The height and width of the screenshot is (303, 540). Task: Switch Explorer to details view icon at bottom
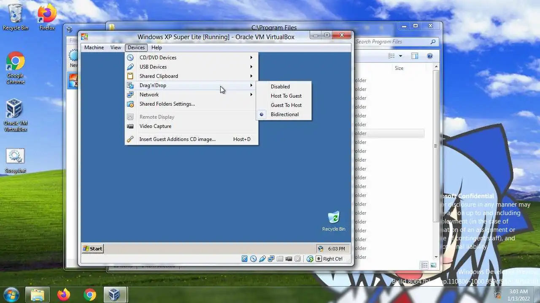click(x=424, y=265)
